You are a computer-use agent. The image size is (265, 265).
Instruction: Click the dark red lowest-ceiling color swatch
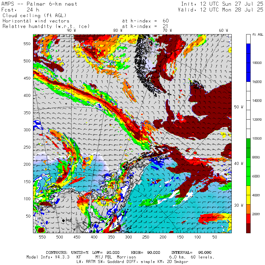click(248, 228)
